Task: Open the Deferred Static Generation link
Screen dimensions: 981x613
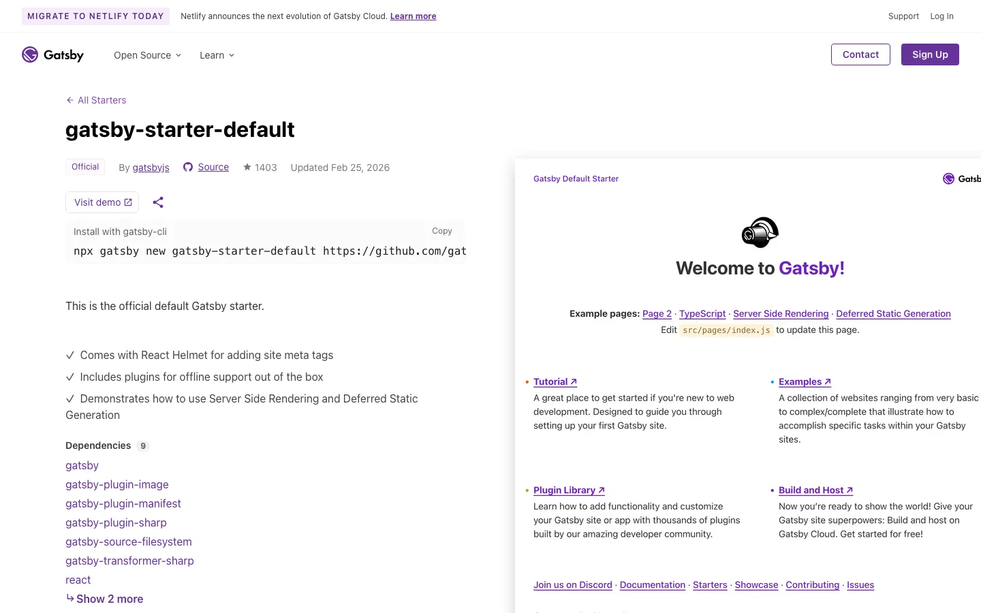Action: [893, 313]
